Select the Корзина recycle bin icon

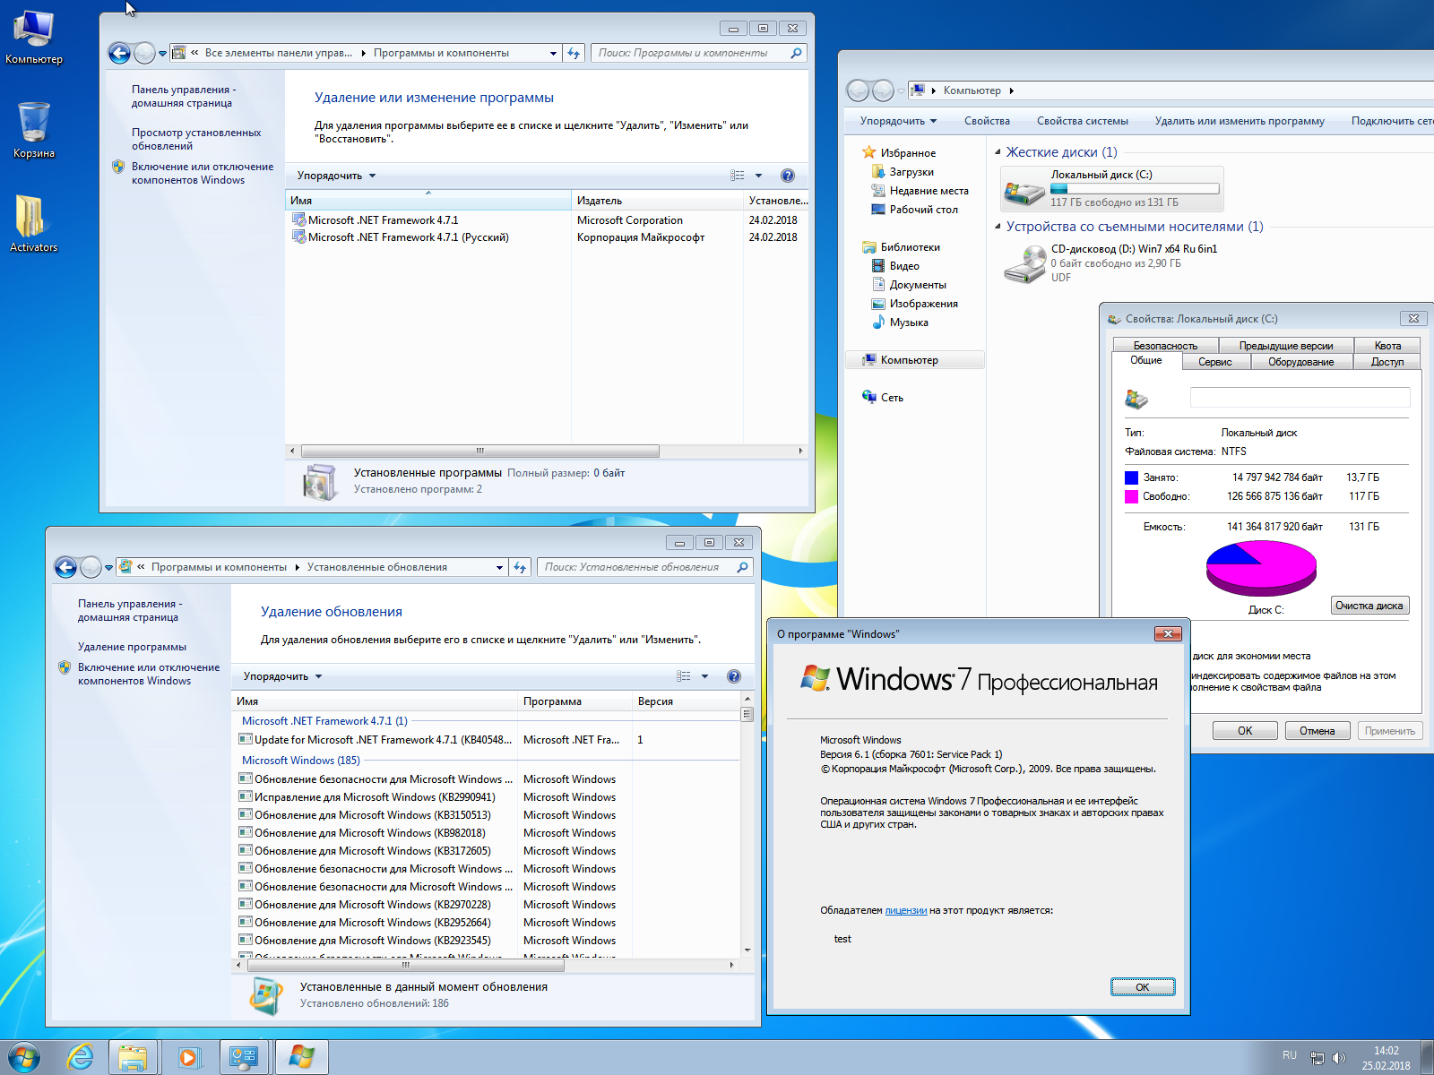[x=34, y=130]
